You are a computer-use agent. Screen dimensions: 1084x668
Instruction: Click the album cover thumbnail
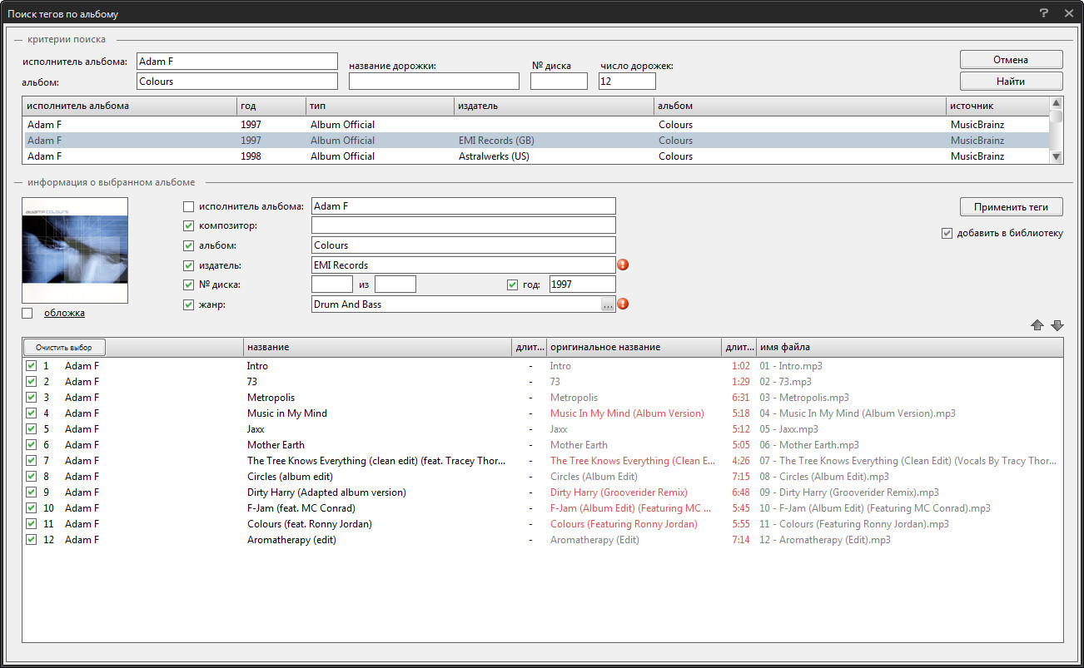pyautogui.click(x=75, y=250)
